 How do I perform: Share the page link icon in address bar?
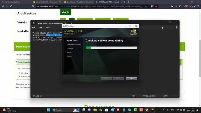click(x=146, y=6)
